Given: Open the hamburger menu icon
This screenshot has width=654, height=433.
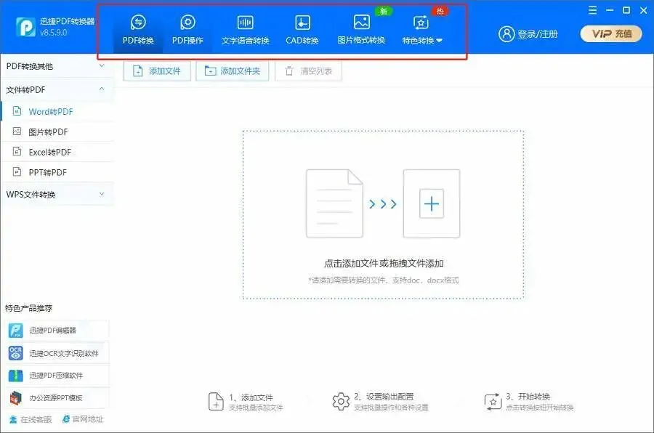Looking at the screenshot, I should point(592,10).
